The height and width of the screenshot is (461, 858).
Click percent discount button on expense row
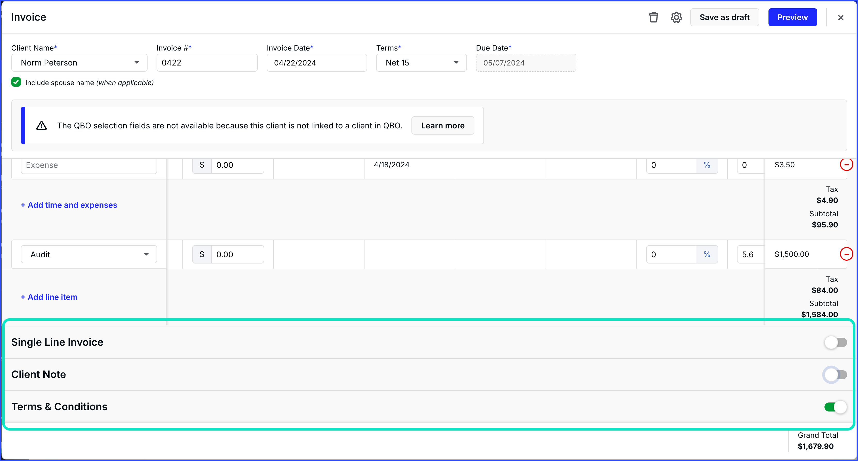pos(707,165)
